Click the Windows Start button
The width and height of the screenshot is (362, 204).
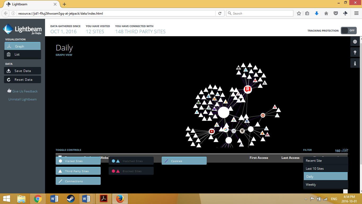point(6,199)
